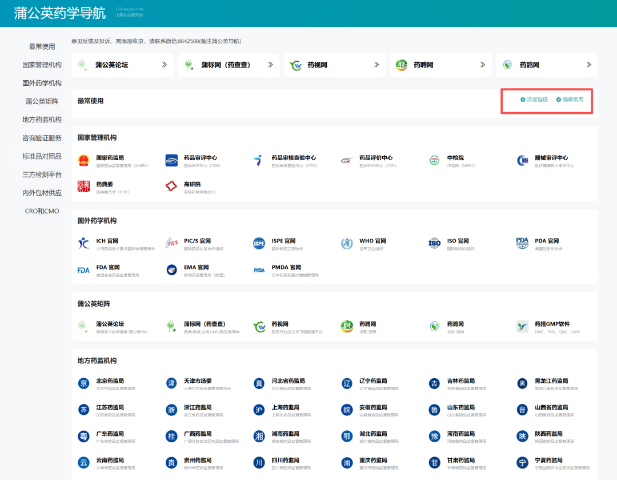Open the 湖南药监局 link
Image resolution: width=617 pixels, height=480 pixels.
click(285, 434)
